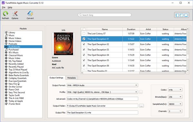Select Home Videos in playlists
Screen dimensions: 193x122
coord(15,41)
